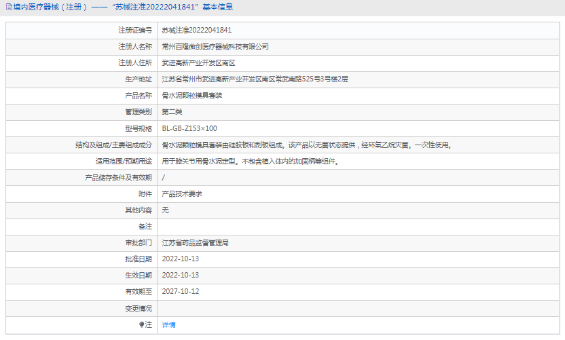Click the 注册证编号 row label
Screen dimensions: 565x340
pos(135,31)
